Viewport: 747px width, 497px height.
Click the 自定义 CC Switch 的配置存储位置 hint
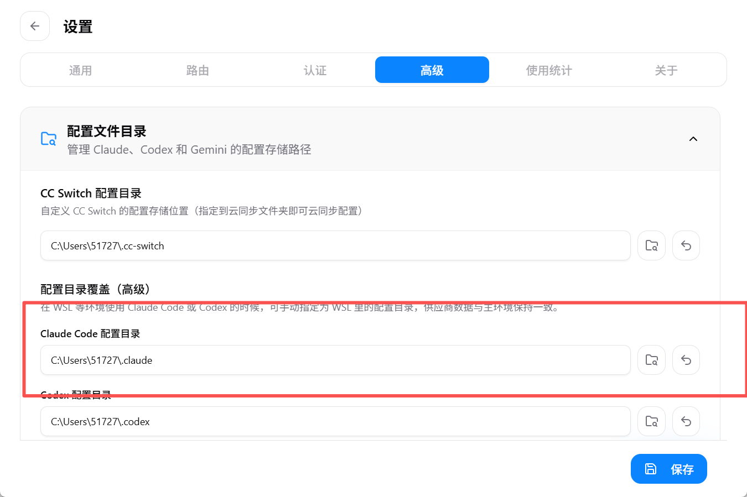(x=201, y=211)
